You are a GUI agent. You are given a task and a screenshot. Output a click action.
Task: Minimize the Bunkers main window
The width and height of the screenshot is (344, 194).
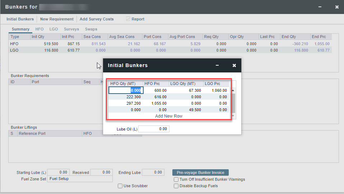pos(320,7)
